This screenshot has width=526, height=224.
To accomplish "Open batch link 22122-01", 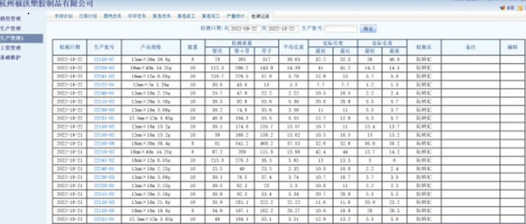I will (104, 85).
